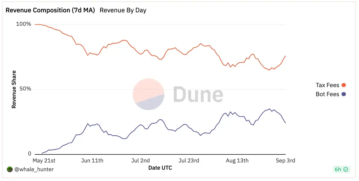Viewport: 359px width, 181px height.
Task: Hide the Tax Fees series via legend label
Action: pyautogui.click(x=327, y=85)
